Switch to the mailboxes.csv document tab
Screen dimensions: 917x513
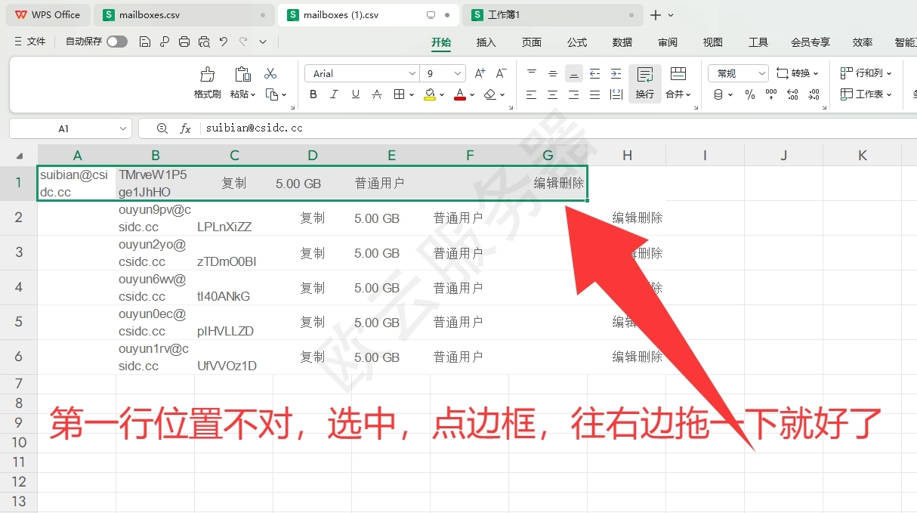(x=184, y=14)
